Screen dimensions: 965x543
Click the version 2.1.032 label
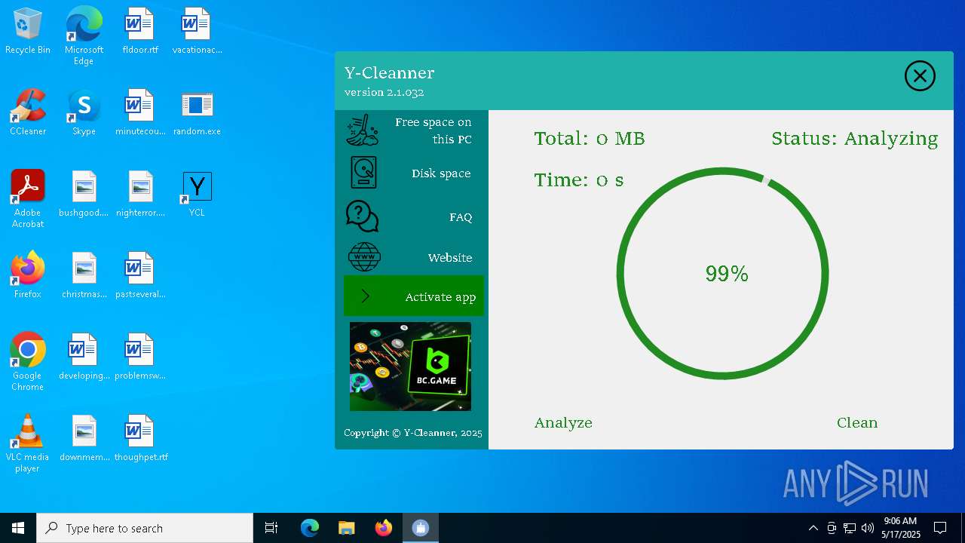click(x=384, y=93)
